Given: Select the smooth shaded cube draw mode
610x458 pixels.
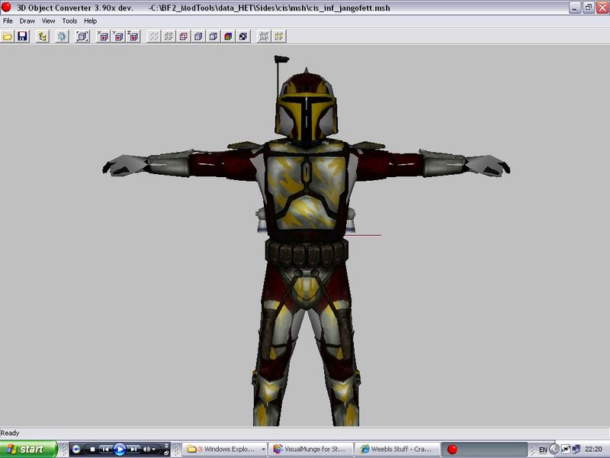Looking at the screenshot, I should [x=213, y=37].
